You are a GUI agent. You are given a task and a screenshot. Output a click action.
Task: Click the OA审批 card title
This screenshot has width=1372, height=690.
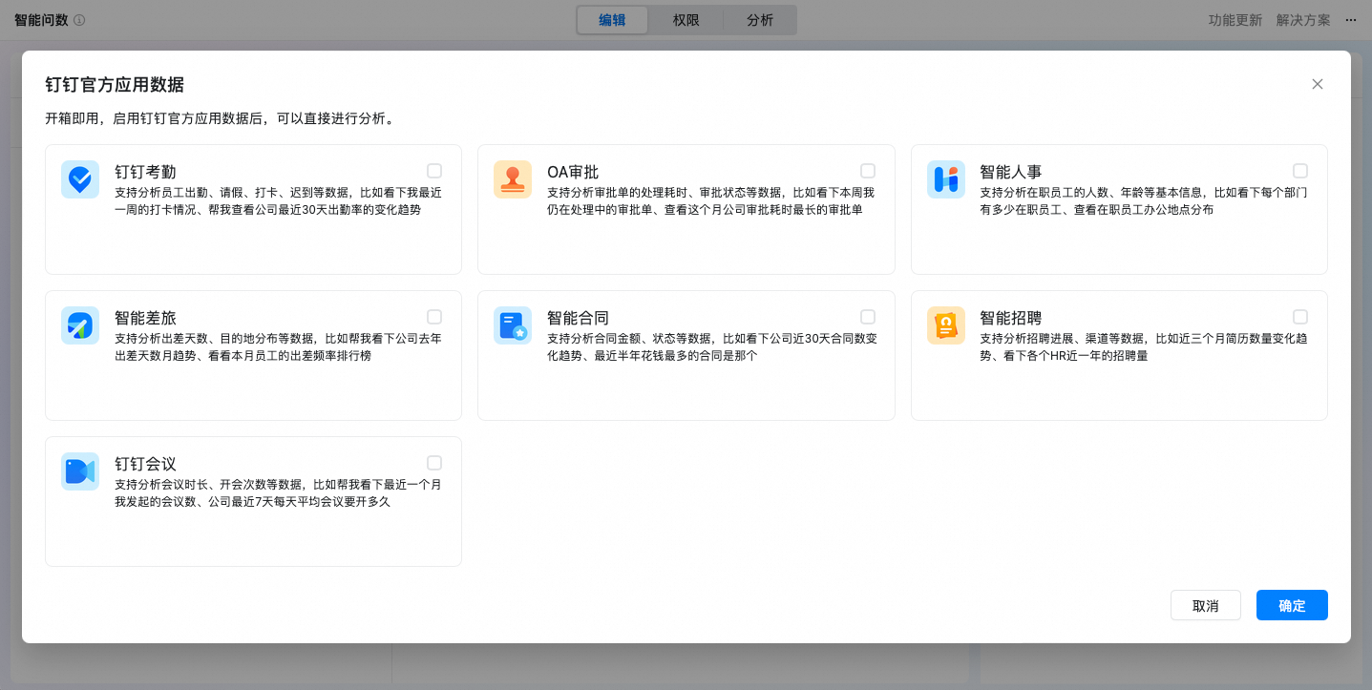click(x=573, y=173)
